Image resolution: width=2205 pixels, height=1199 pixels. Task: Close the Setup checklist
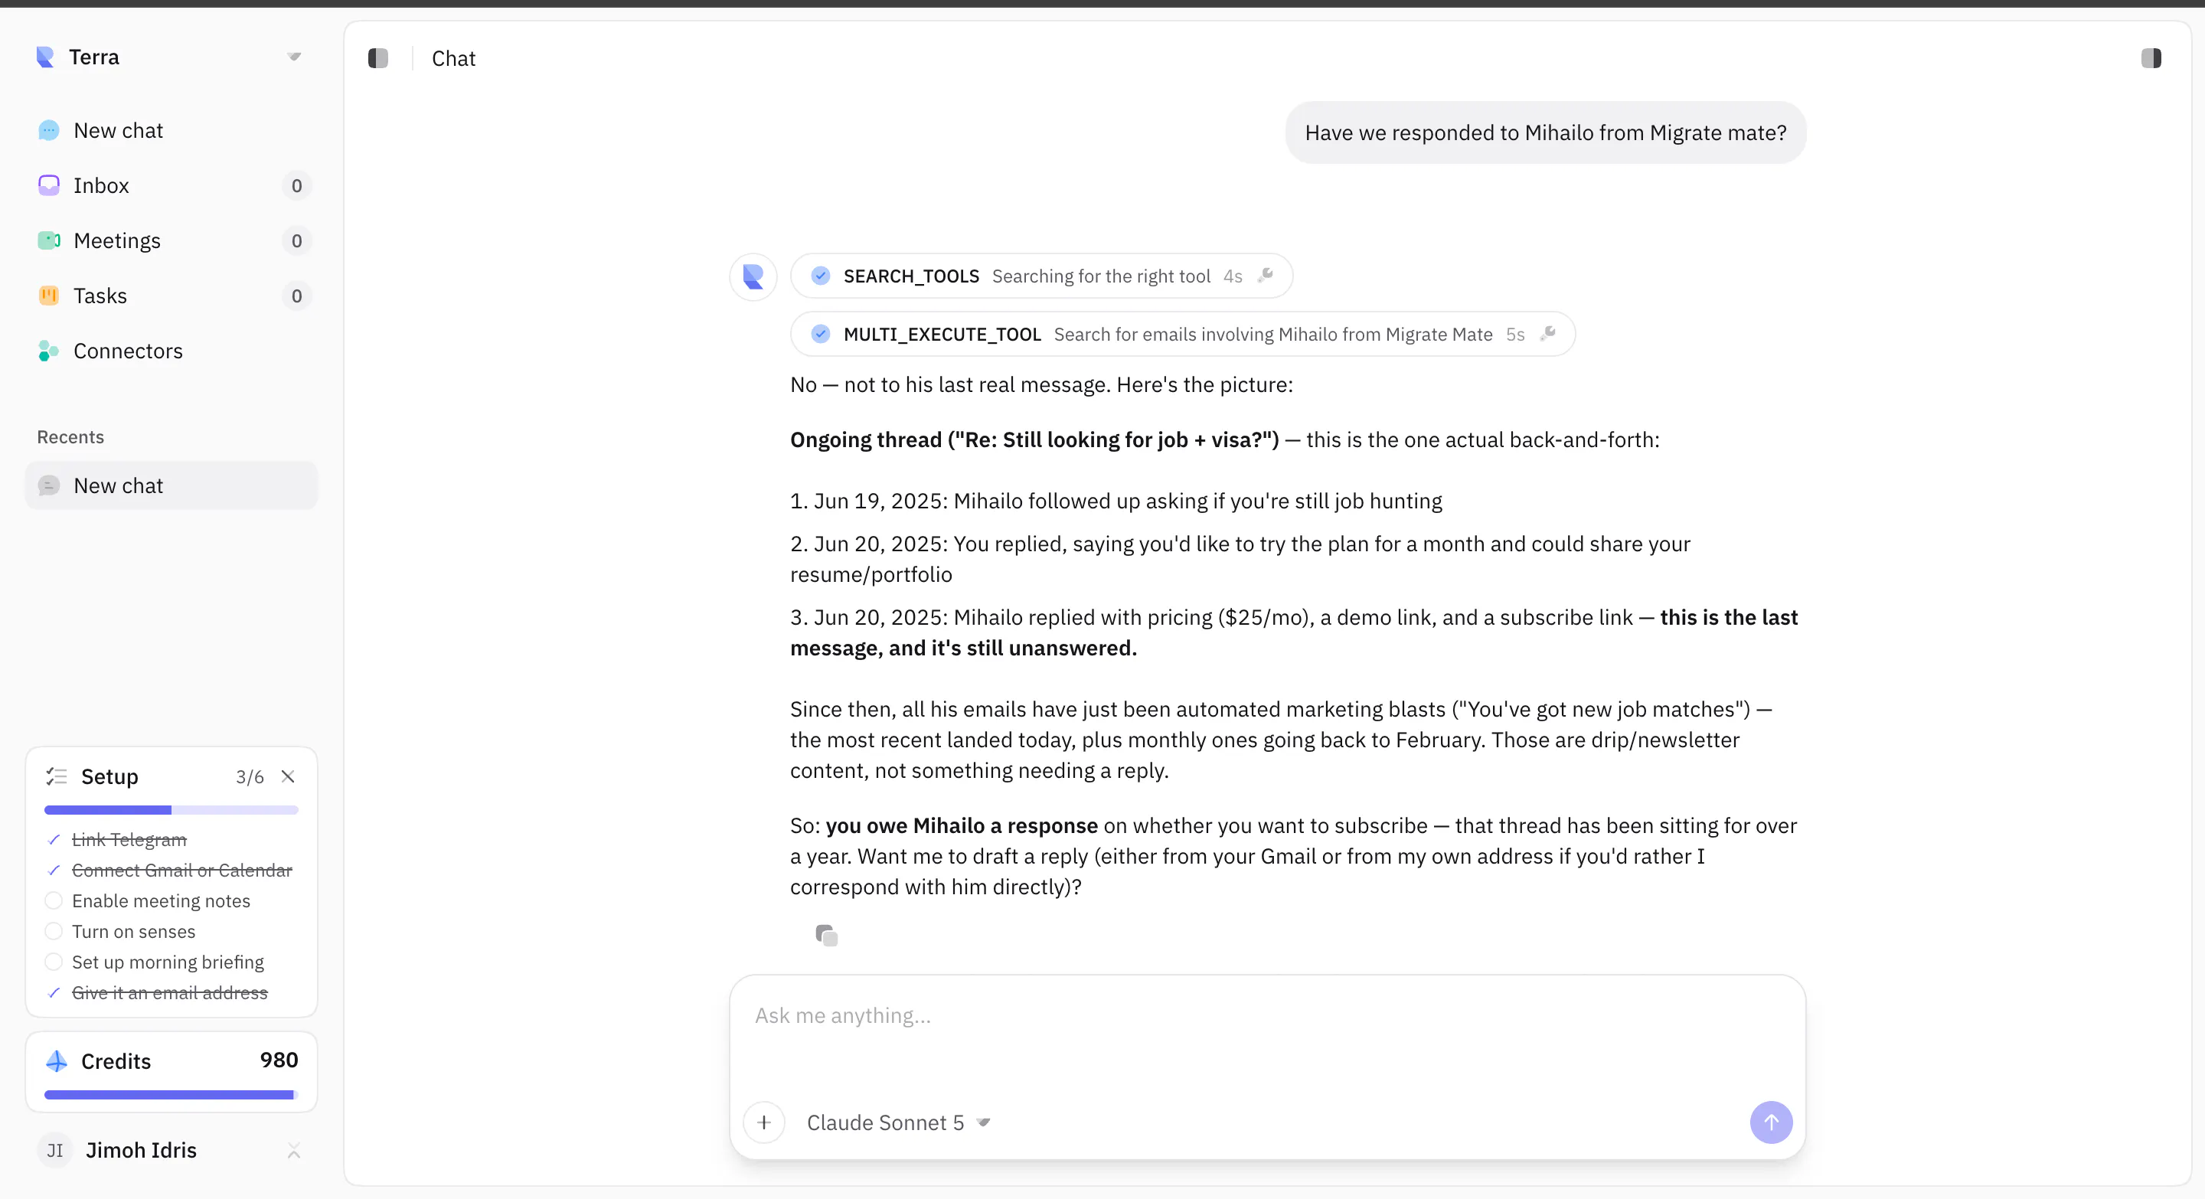[288, 776]
